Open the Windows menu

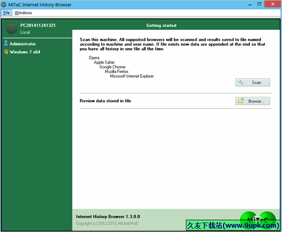tap(23, 13)
